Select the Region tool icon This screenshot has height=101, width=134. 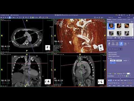point(117,44)
